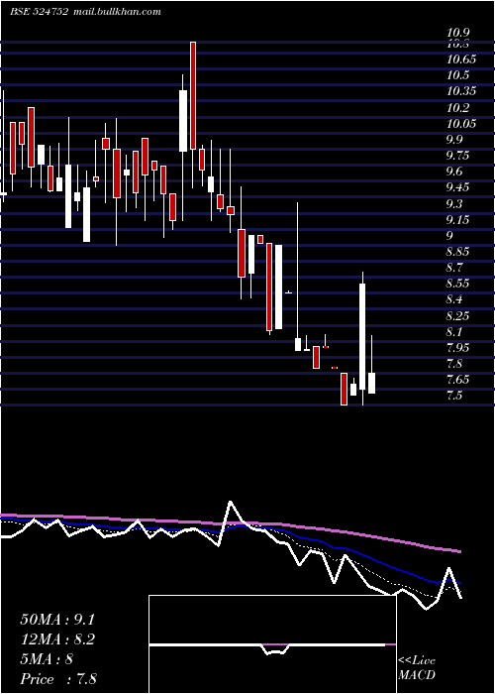Click the 7.65 price axis label
The image size is (495, 694).
pos(458,380)
